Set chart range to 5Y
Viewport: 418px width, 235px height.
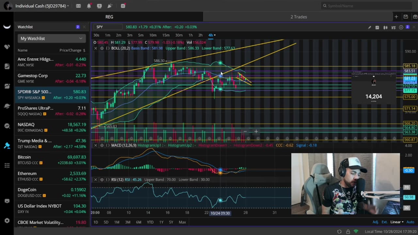coord(171,222)
